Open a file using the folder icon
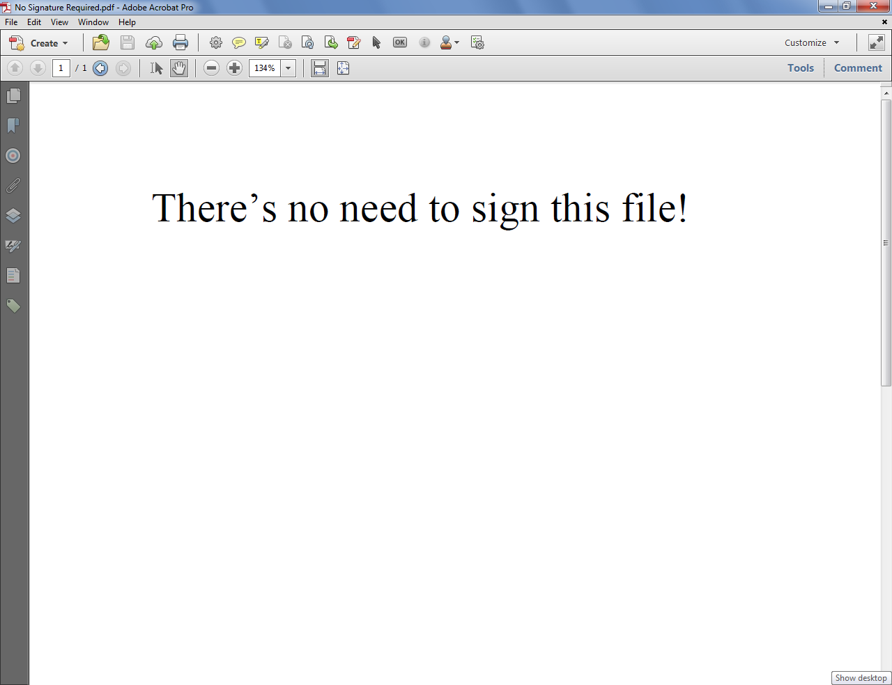This screenshot has height=685, width=892. tap(100, 42)
